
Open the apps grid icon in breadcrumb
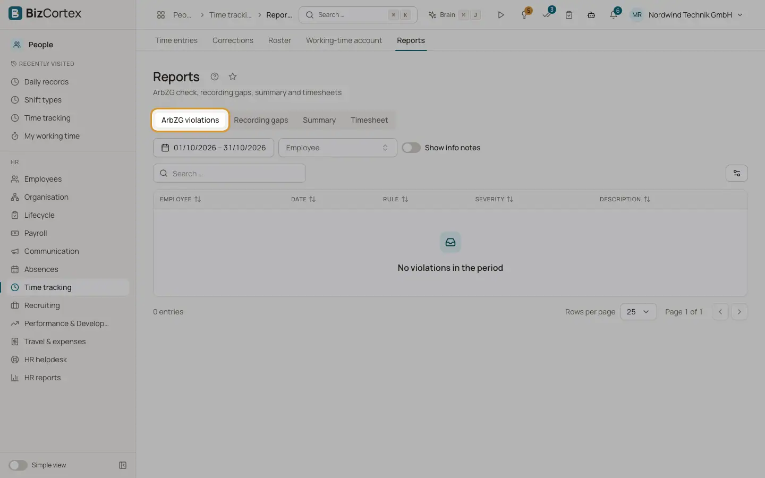point(161,15)
